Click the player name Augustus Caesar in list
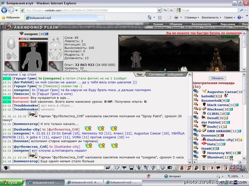Image resolution: width=249 pixels, height=186 pixels. pyautogui.click(x=222, y=92)
